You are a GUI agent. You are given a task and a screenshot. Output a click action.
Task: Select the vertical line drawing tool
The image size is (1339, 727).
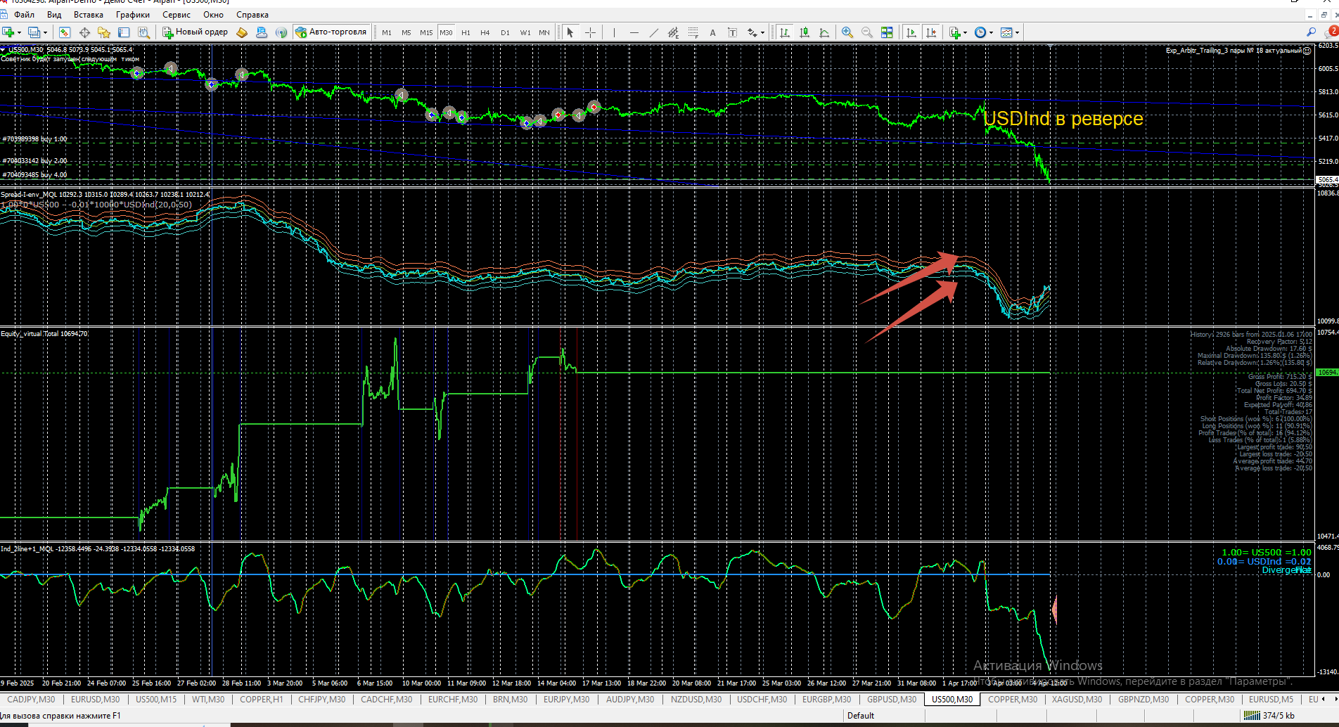tap(614, 32)
